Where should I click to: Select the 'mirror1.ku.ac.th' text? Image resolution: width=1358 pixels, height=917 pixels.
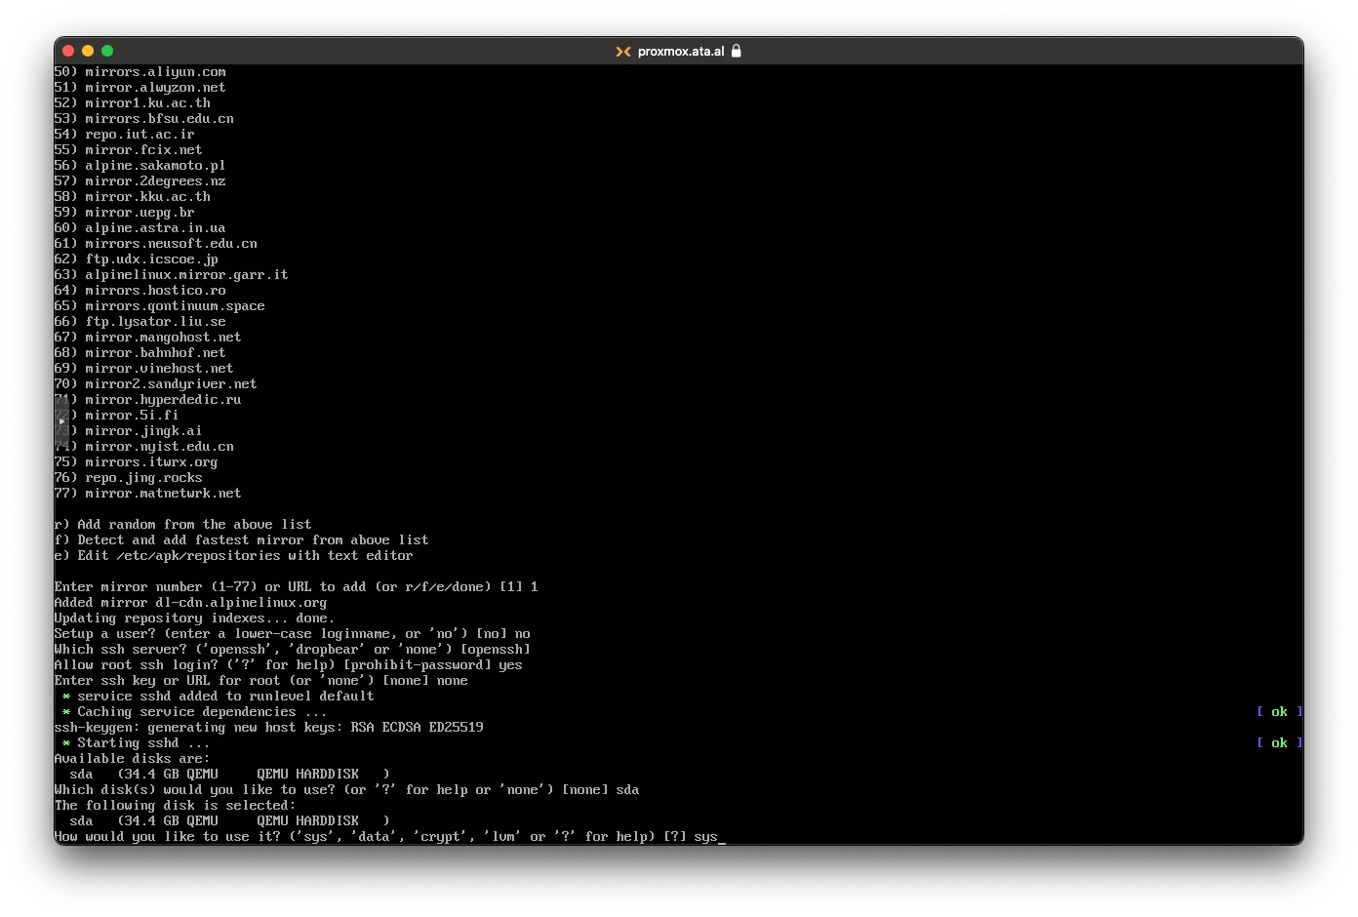(x=148, y=103)
